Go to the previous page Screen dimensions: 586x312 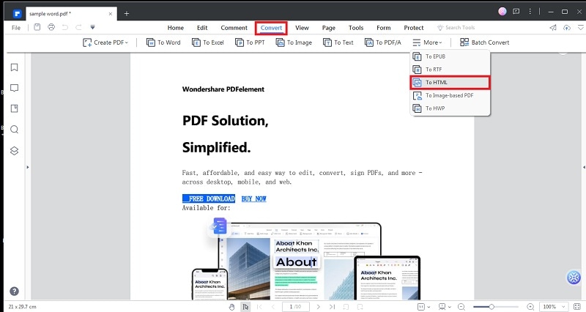point(273,307)
